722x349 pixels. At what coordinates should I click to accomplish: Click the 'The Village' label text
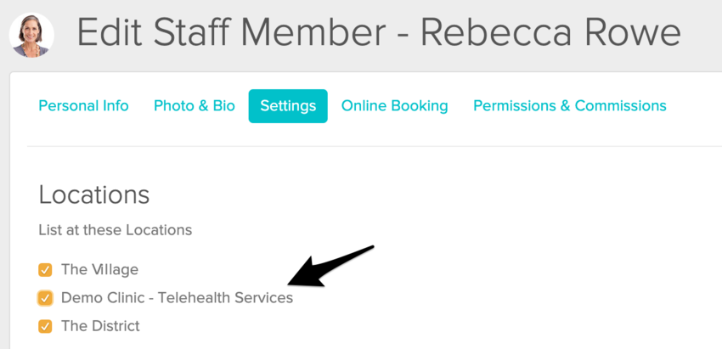(99, 270)
